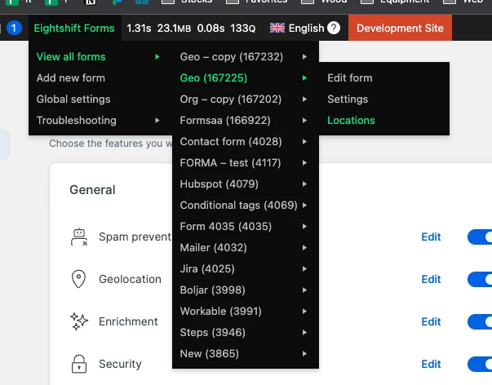Click the Development Site button
492x385 pixels.
click(400, 28)
